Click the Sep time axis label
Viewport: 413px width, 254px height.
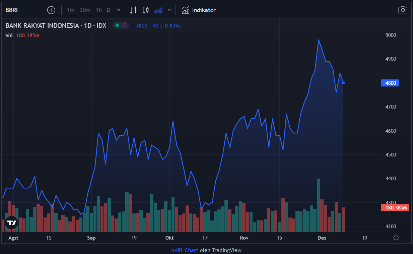91,238
